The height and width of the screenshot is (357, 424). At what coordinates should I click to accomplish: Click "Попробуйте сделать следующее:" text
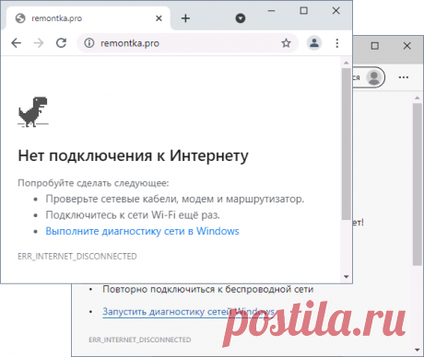pos(93,183)
